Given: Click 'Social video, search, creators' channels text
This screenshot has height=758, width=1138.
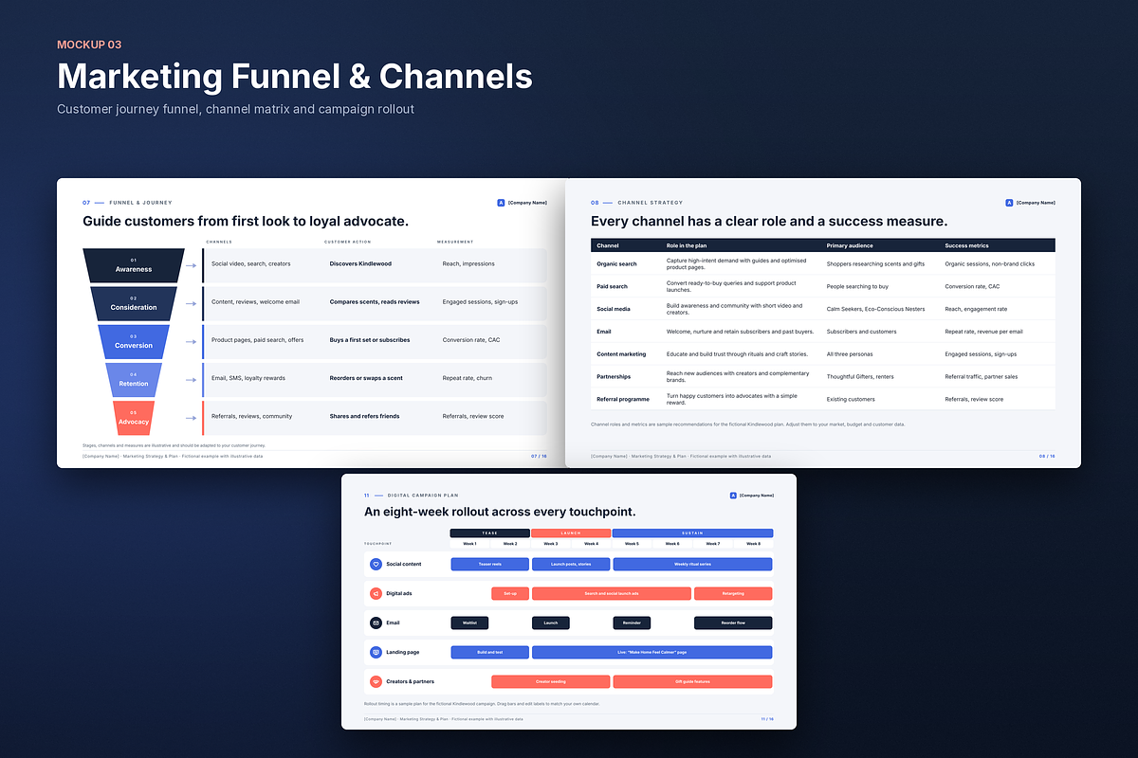Looking at the screenshot, I should tap(251, 263).
